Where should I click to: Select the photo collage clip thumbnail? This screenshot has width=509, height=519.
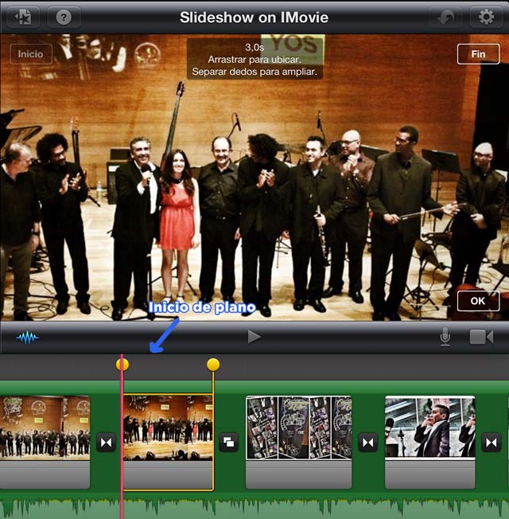(298, 428)
